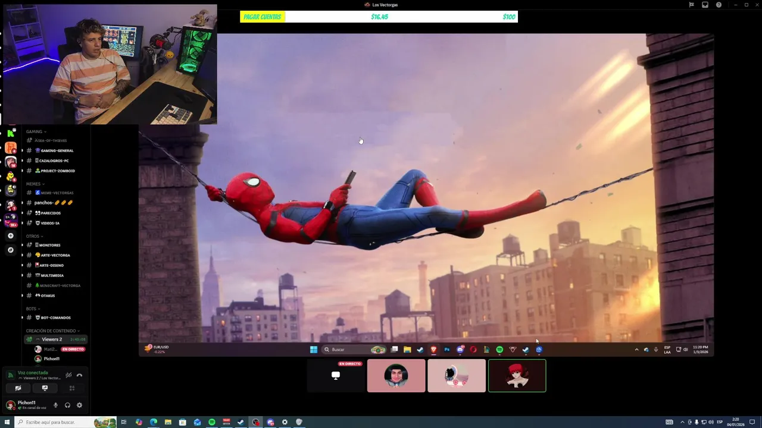Open Discord user settings gear

(79, 405)
